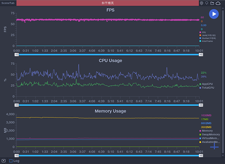Screen dimensions: 225x164
Task: Toggle the InterFrame legend entry
Action: pyautogui.click(x=207, y=42)
